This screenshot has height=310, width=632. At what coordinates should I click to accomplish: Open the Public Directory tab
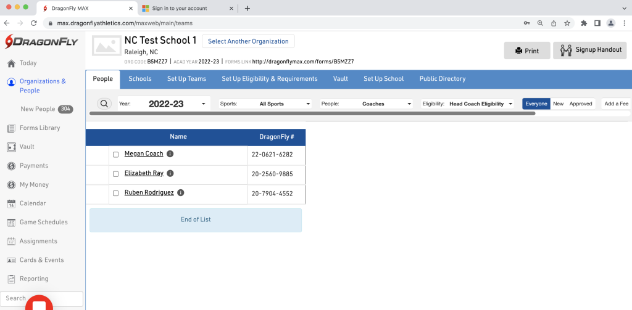point(443,79)
